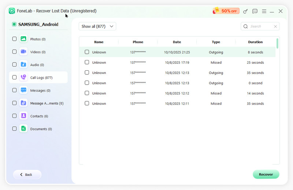Check the 25 seconds missed call row
The height and width of the screenshot is (190, 293).
pyautogui.click(x=87, y=62)
